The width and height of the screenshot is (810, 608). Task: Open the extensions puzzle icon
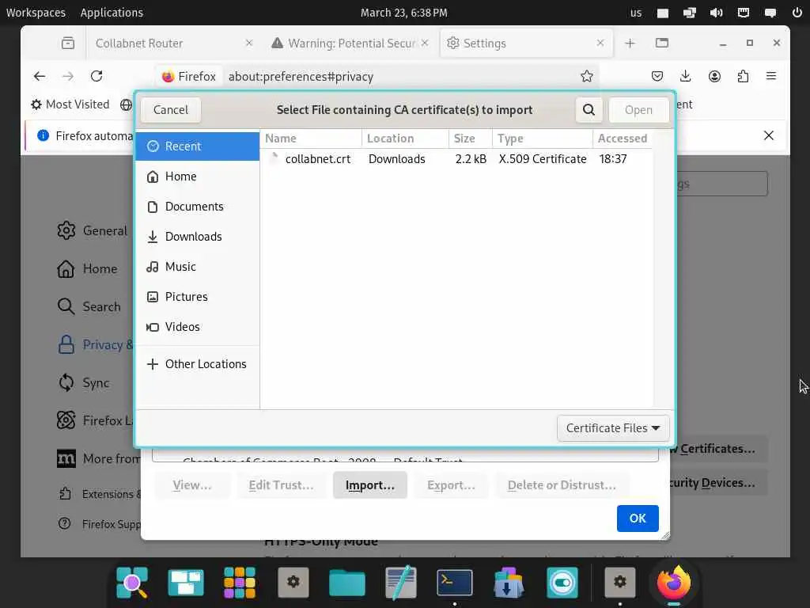point(743,77)
